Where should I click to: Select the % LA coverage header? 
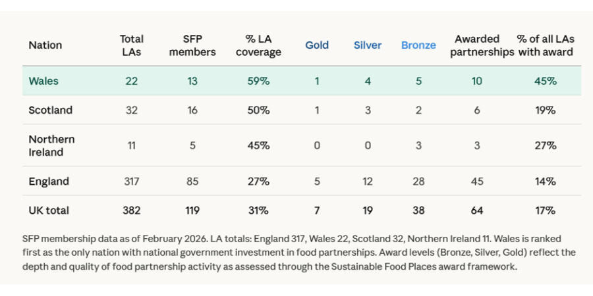258,45
